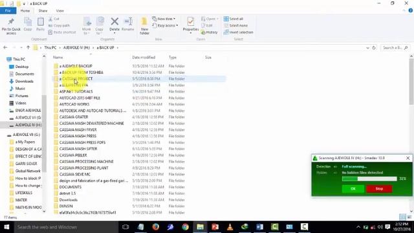Open the Open command dropdown
This screenshot has height=233, width=414.
point(210,19)
